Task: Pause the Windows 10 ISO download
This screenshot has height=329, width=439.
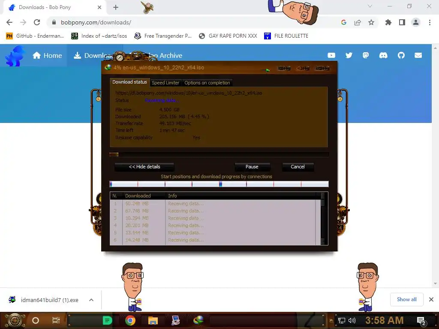Action: [252, 167]
